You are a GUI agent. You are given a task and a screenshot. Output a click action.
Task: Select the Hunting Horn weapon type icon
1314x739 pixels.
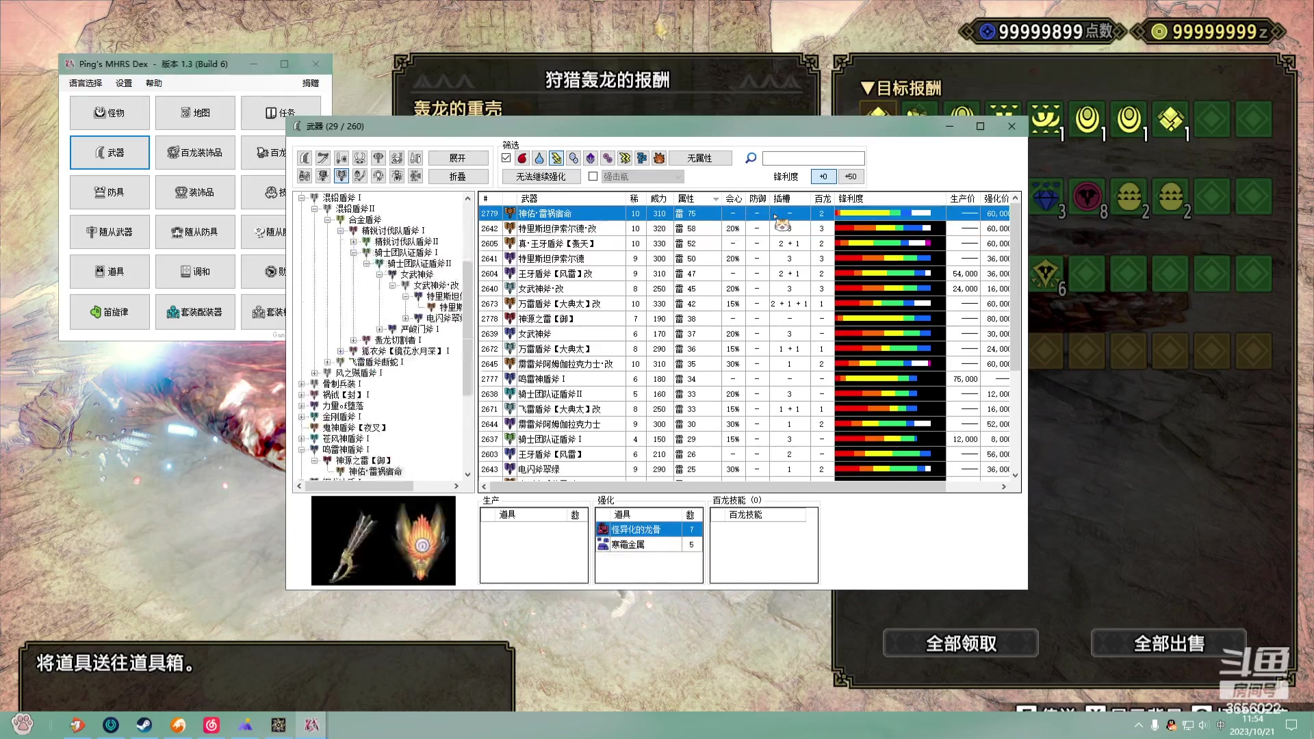coord(397,158)
